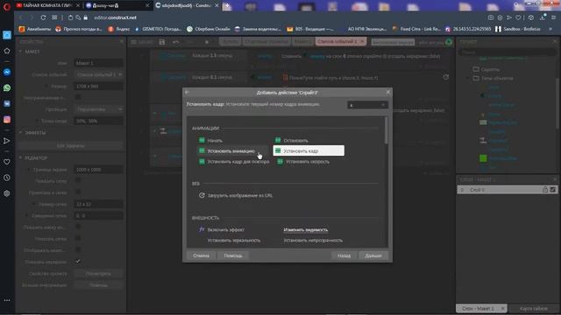Pick 'Установить кадр для повтора' action

click(x=234, y=161)
